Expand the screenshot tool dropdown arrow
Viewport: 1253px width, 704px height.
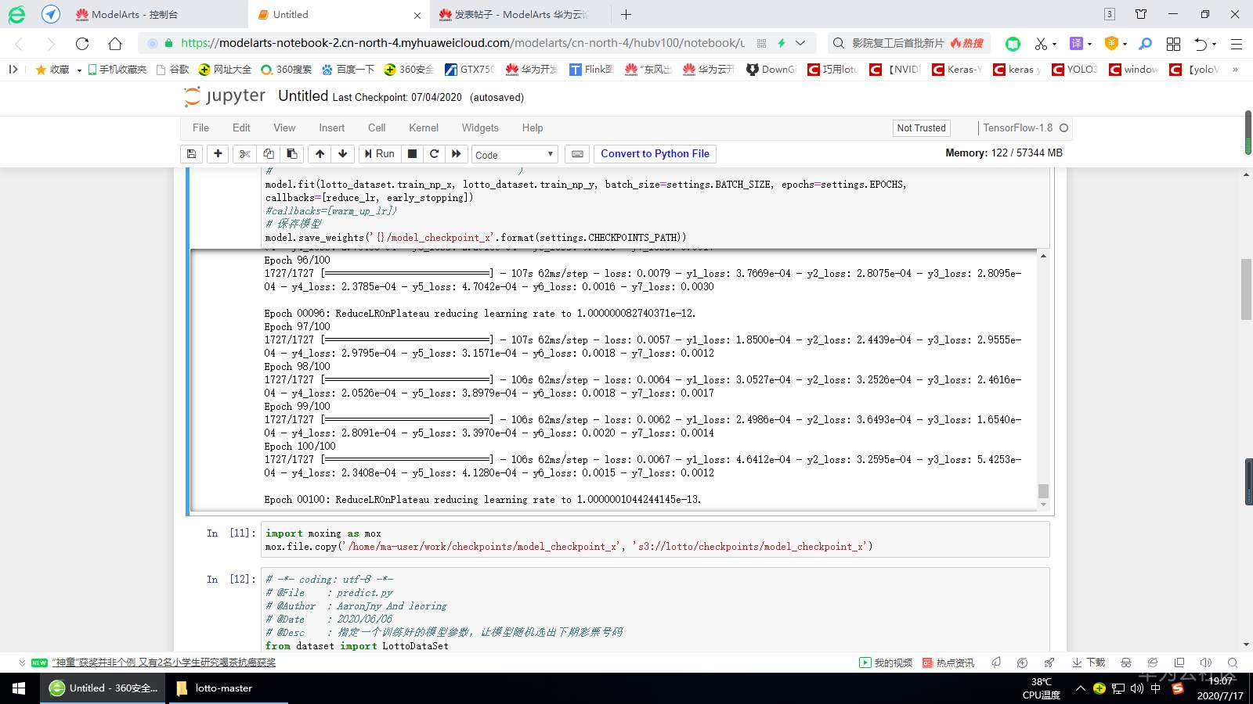point(1054,44)
